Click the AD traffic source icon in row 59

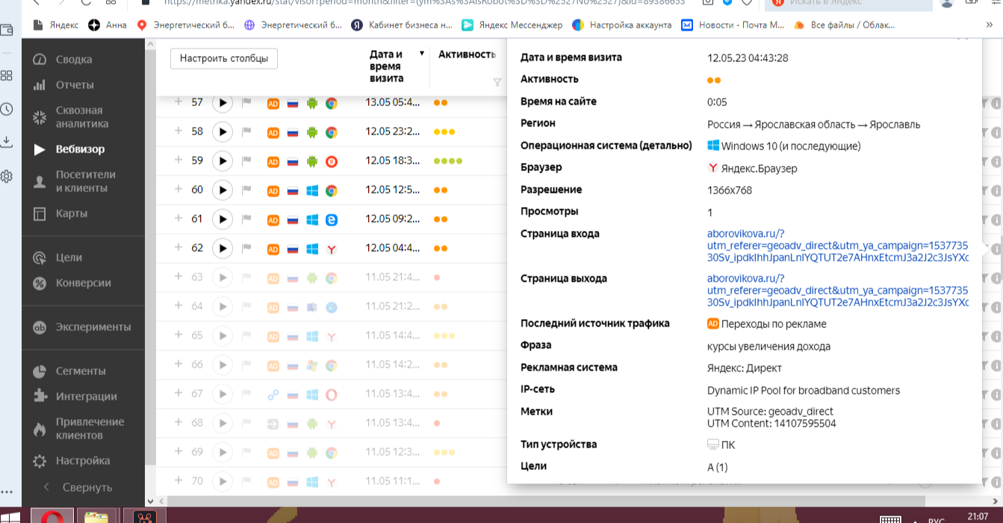tap(273, 161)
